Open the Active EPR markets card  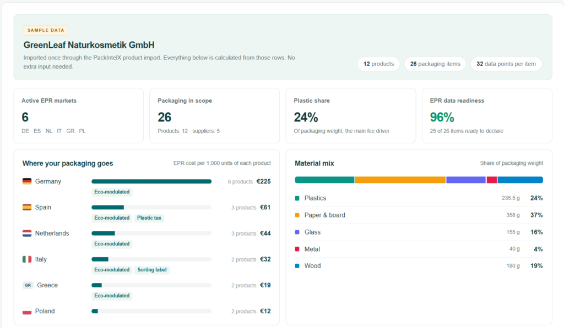[x=78, y=115]
